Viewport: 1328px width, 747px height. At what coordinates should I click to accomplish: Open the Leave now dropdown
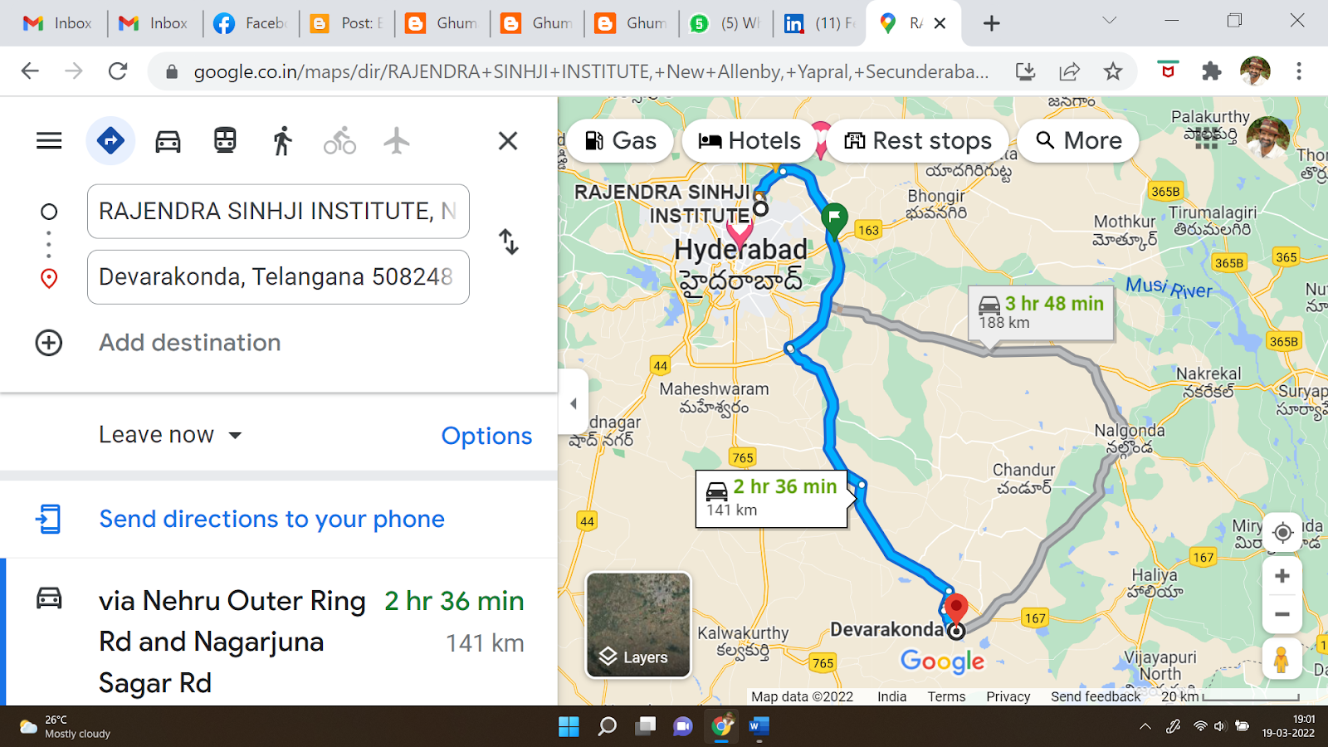170,435
